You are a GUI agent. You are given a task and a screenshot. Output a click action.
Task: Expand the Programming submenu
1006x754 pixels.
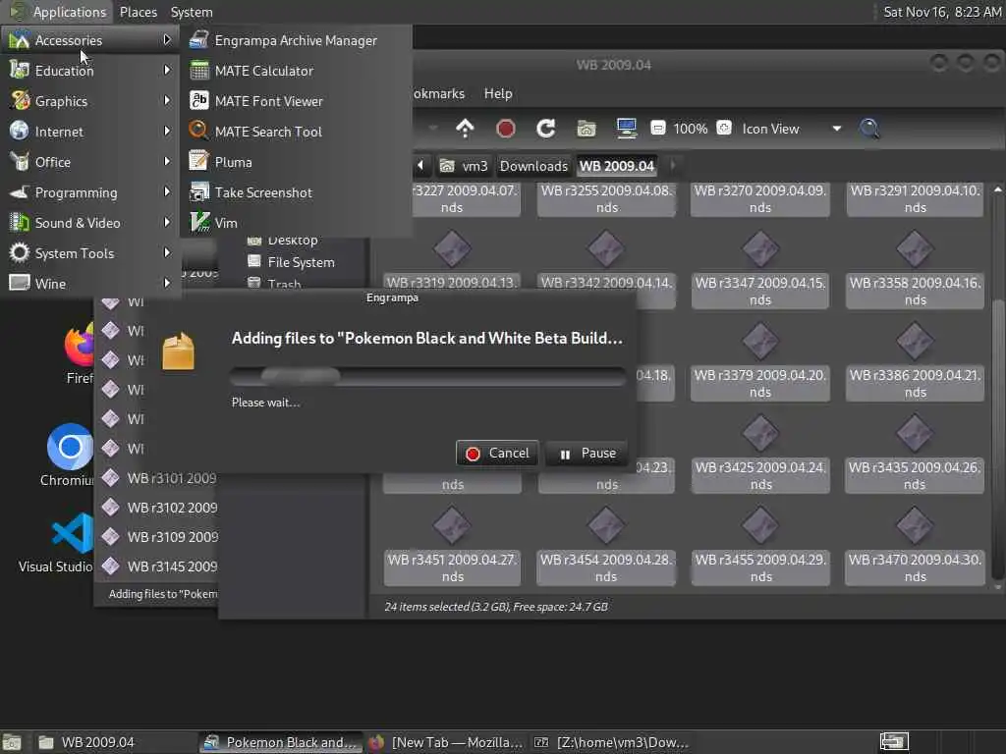(90, 192)
